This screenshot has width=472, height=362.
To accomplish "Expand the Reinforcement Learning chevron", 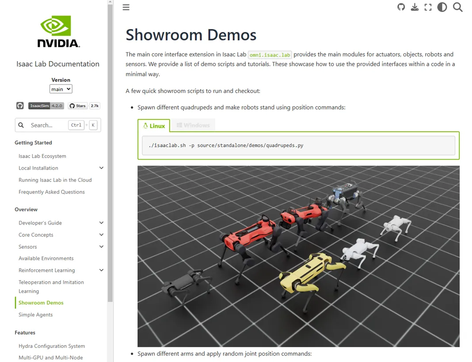I will (x=102, y=270).
